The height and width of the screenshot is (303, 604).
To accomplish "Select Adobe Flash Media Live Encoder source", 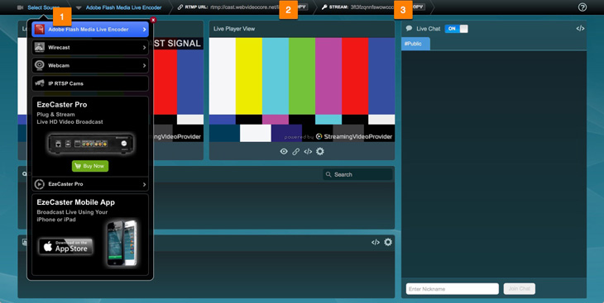I will (x=90, y=29).
